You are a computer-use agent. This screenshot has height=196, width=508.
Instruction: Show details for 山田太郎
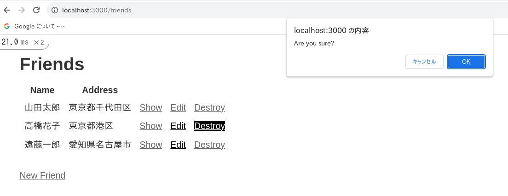[150, 107]
